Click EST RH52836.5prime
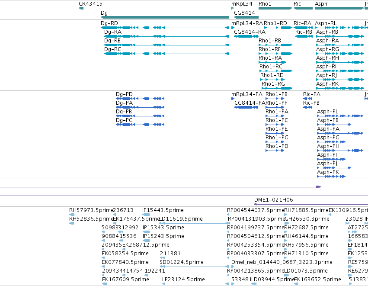The height and width of the screenshot is (286, 368). pos(72,223)
